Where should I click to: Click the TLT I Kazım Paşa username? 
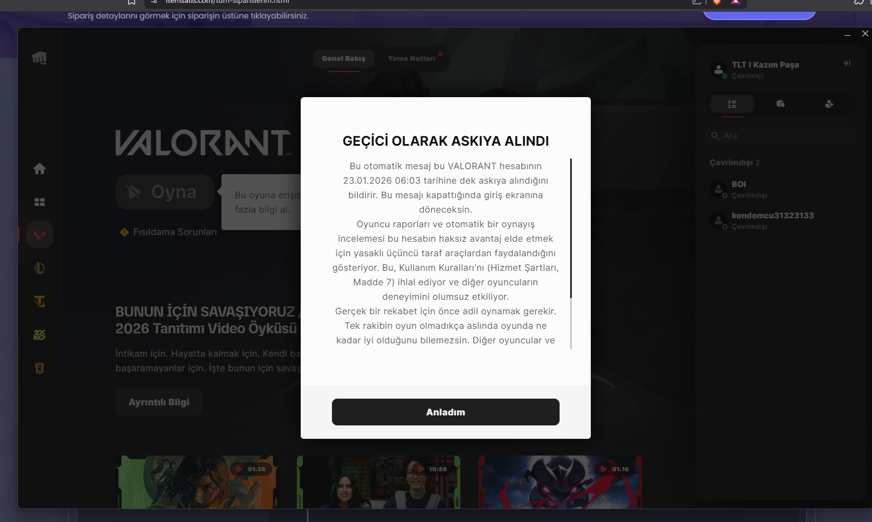(x=765, y=65)
